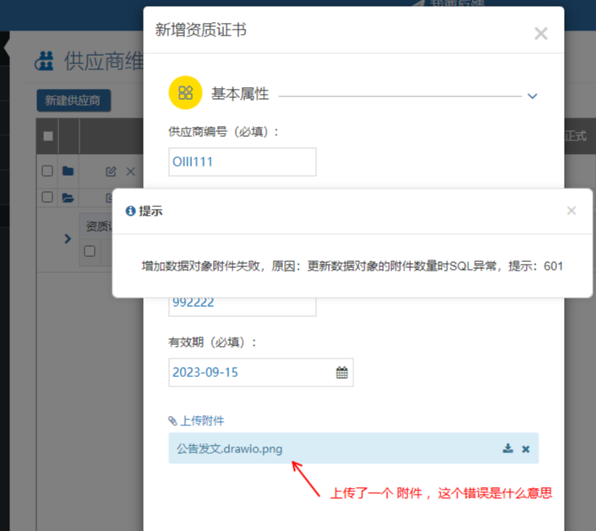This screenshot has height=531, width=596.
Task: Click the delete X icon in first supplier row
Action: pos(129,172)
